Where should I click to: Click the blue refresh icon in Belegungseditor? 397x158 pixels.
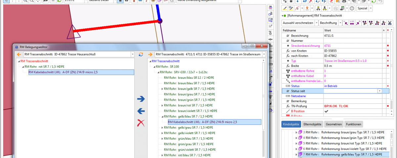(x=141, y=54)
